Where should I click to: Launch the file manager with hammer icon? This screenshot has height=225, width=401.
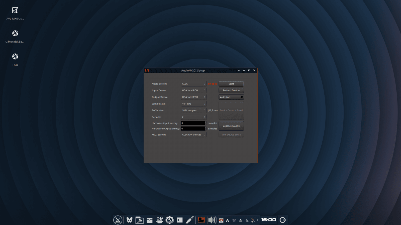point(139,220)
